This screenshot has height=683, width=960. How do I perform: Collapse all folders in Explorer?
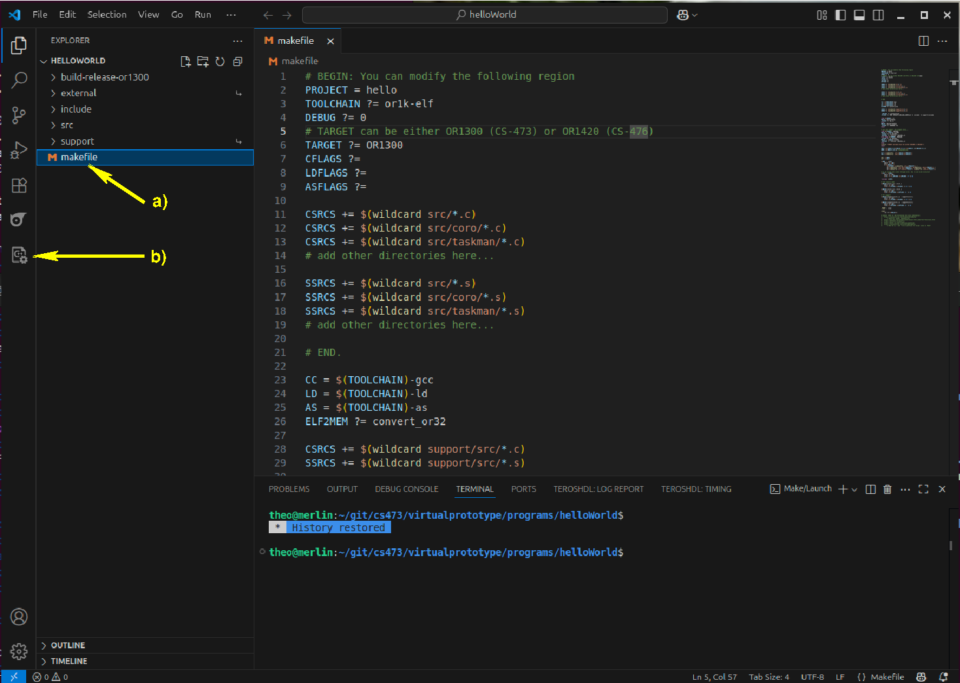coord(237,61)
